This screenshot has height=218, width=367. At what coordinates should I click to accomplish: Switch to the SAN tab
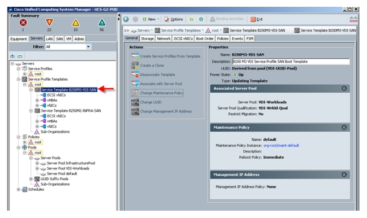point(59,39)
